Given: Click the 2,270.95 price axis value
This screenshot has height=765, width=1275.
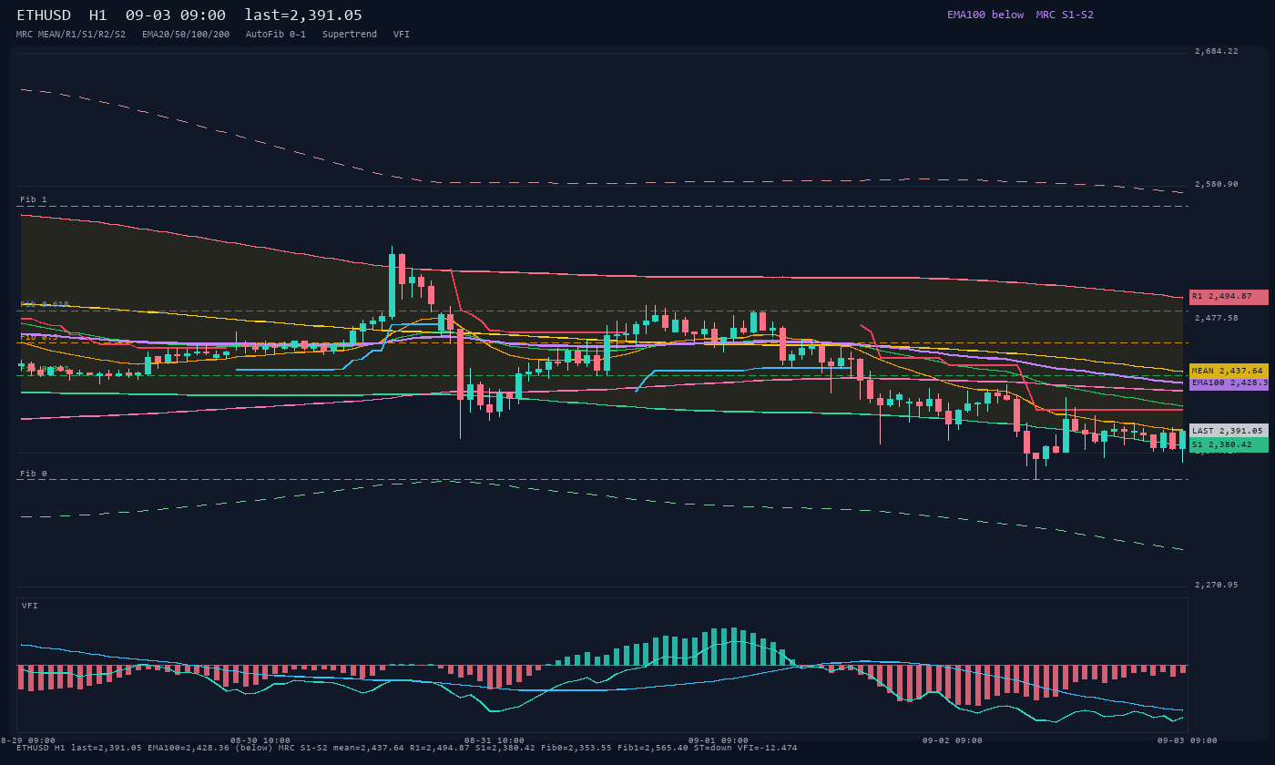Looking at the screenshot, I should tap(1217, 585).
